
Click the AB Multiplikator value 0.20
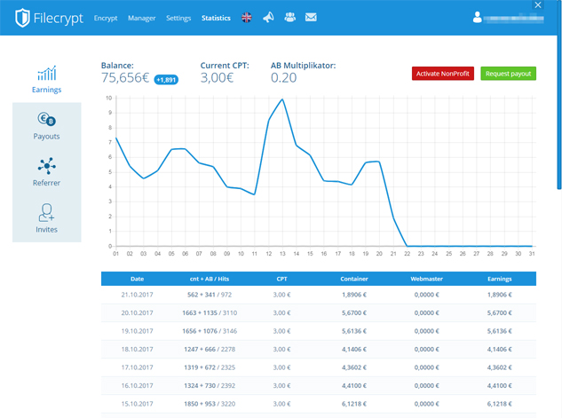coord(283,78)
